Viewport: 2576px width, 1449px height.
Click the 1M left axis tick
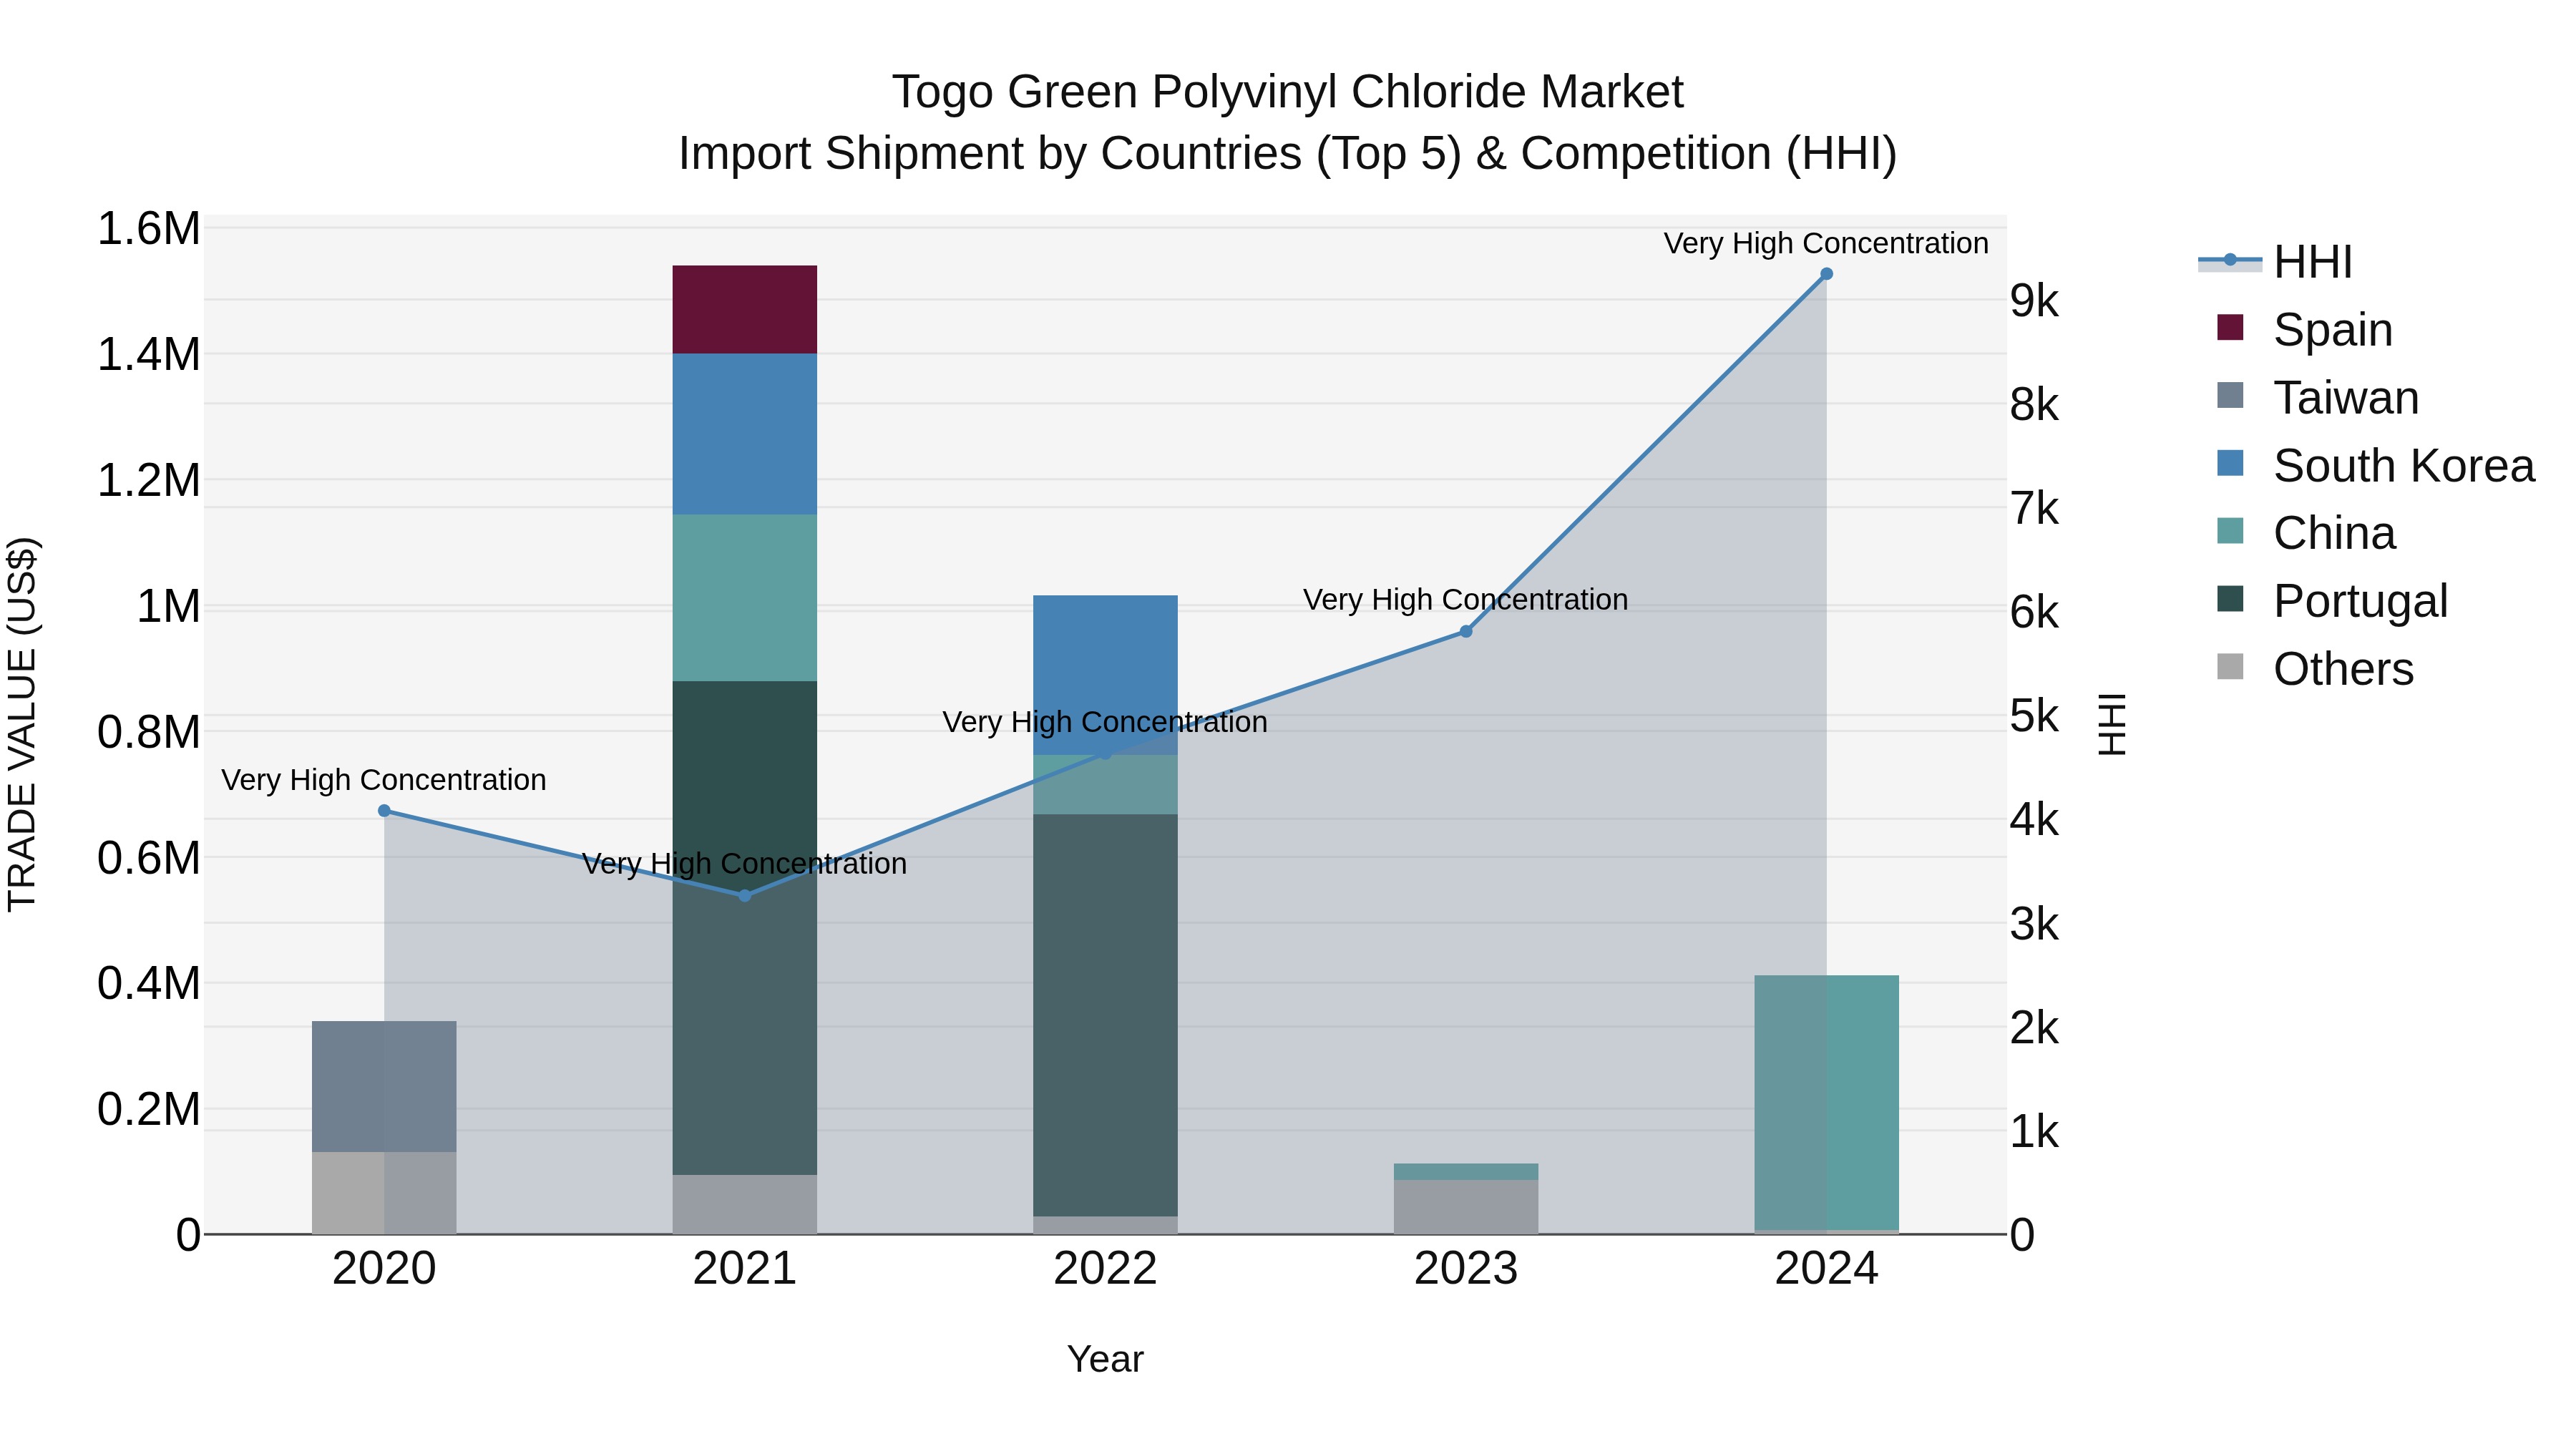[168, 606]
